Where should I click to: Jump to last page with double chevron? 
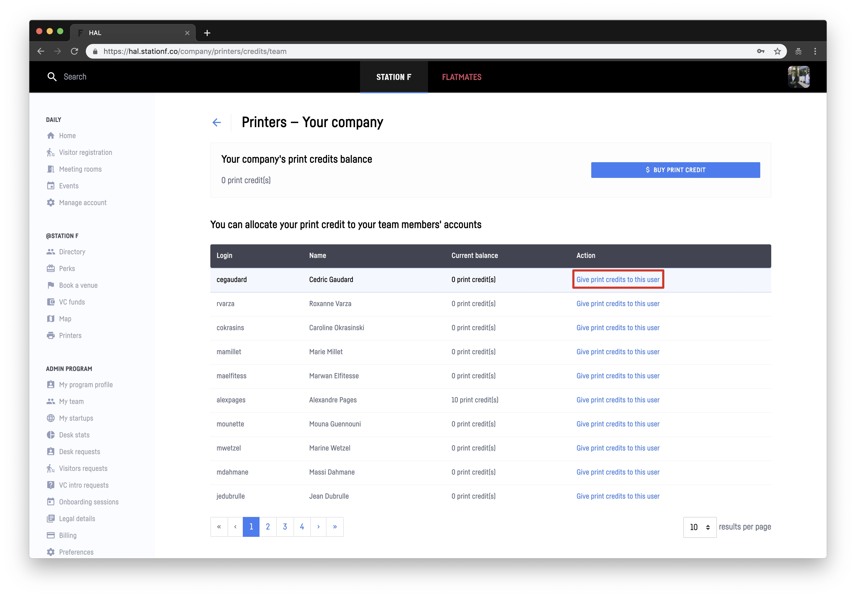click(x=335, y=527)
